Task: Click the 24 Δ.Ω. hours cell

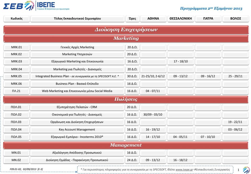Action: click(132, 160)
